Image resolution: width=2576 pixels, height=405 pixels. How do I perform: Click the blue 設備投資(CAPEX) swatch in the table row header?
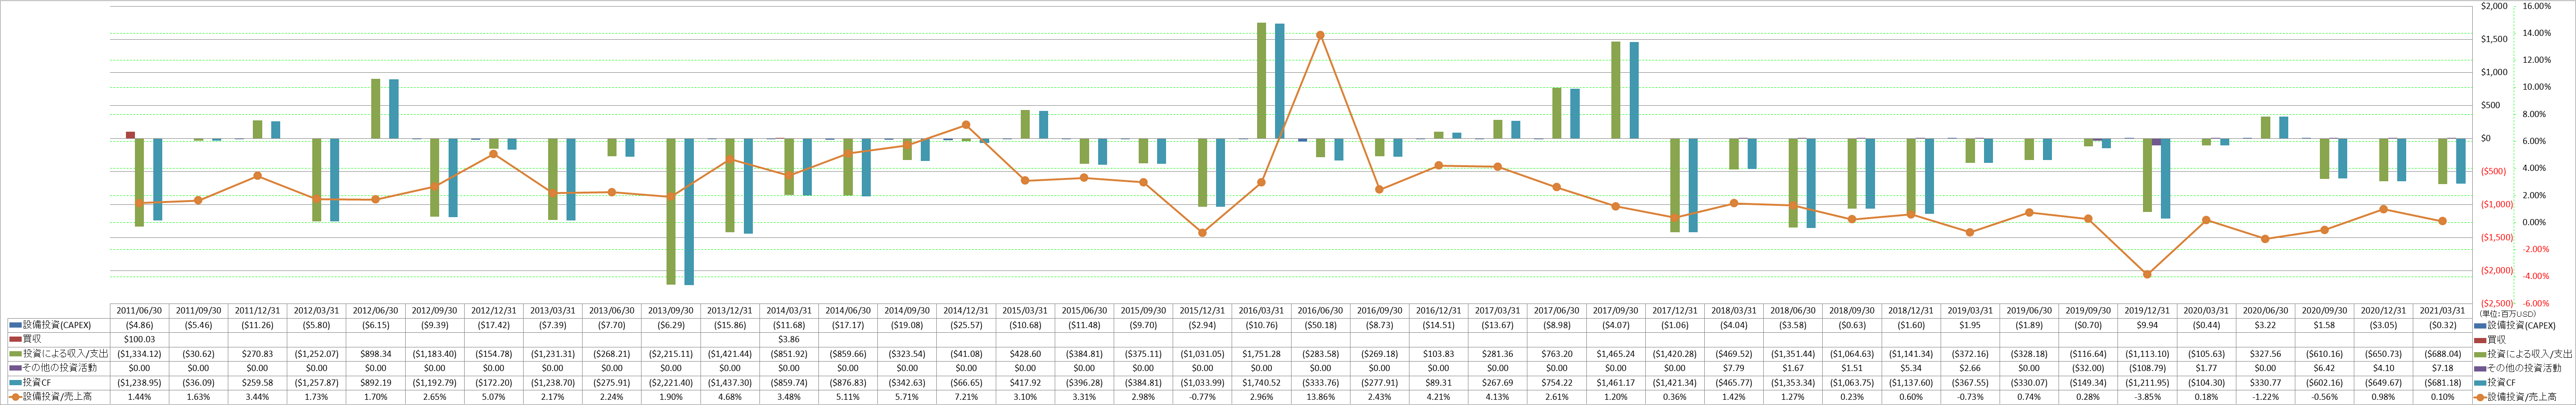pos(15,325)
